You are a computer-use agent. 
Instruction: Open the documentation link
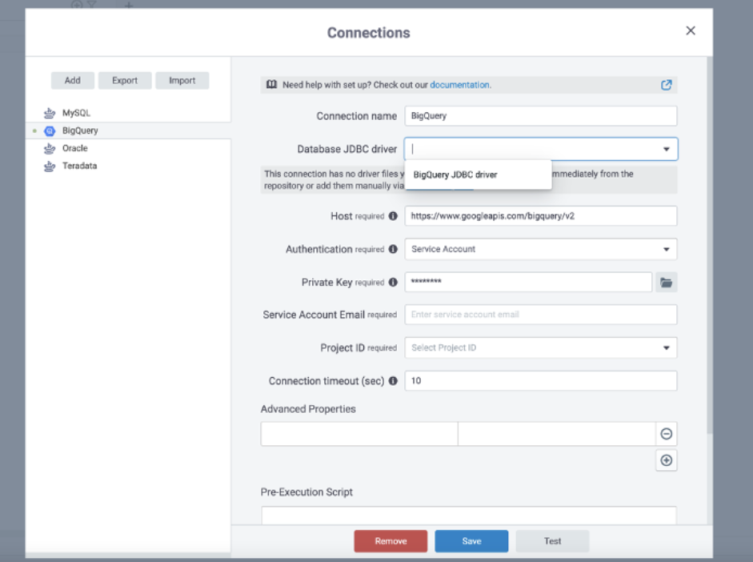pos(460,85)
